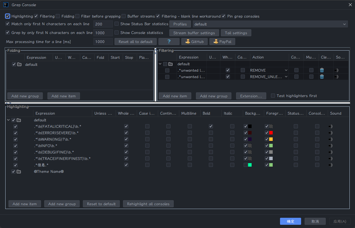The width and height of the screenshot is (355, 228).
Task: Disable the Filtering checkbox in top row
Action: tap(36, 16)
